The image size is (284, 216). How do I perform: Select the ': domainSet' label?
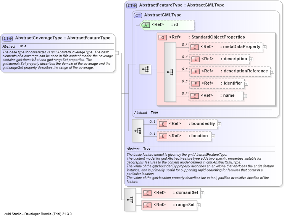pos(186,192)
